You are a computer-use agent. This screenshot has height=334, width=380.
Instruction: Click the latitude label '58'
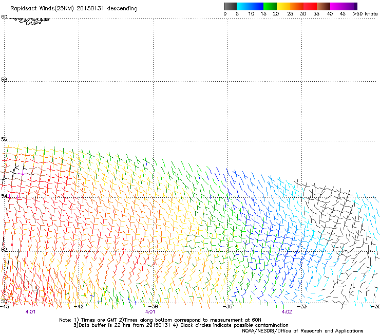(4, 80)
